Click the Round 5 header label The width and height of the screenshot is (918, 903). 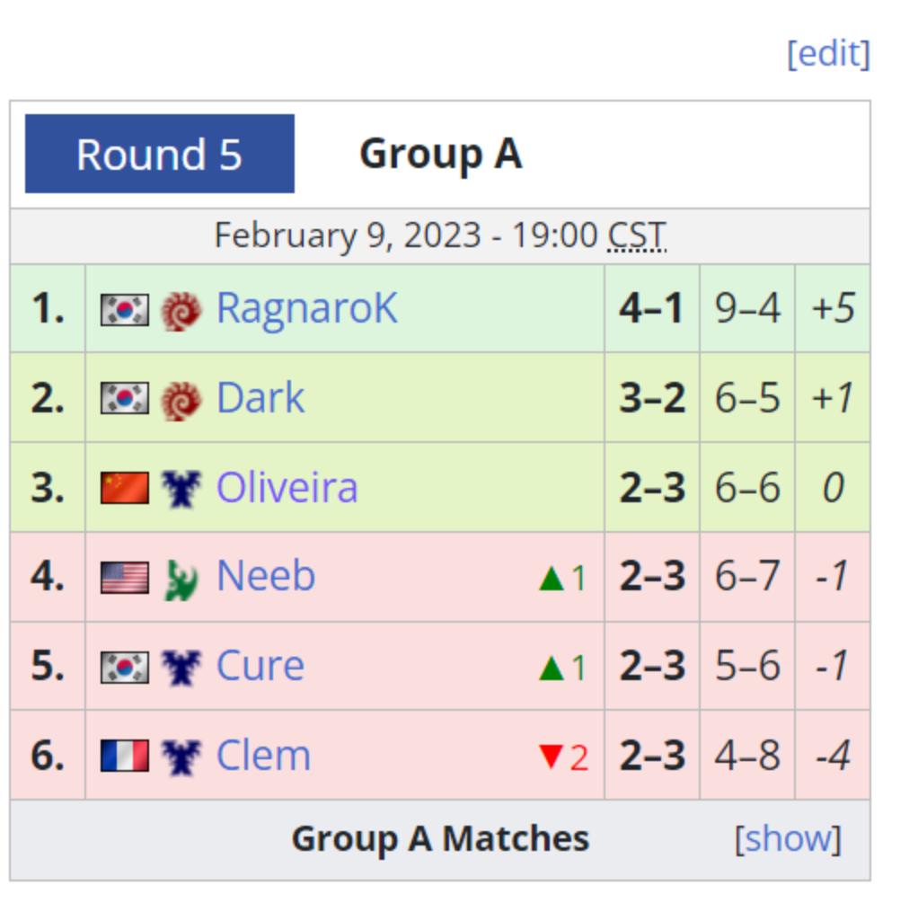point(159,154)
